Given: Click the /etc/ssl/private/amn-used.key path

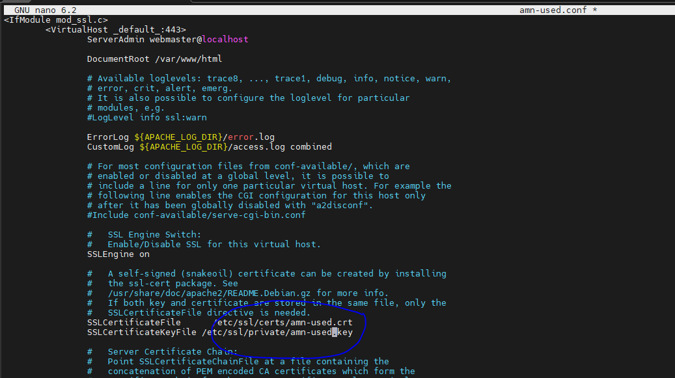Looking at the screenshot, I should coord(277,332).
